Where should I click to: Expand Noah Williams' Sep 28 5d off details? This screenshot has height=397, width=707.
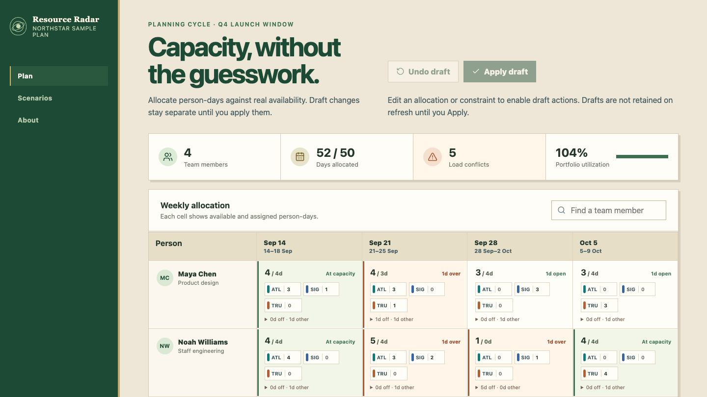(497, 387)
